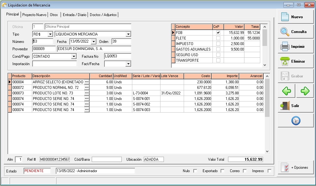Check the Exportado checkbox

click(222, 171)
